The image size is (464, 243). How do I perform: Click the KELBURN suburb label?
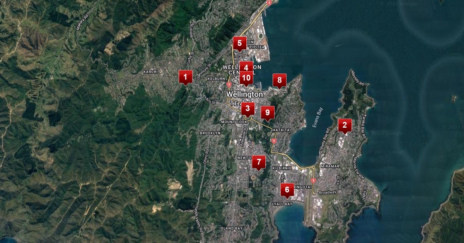click(x=216, y=79)
